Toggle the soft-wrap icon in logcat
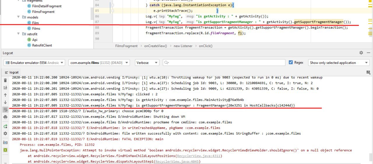373x164 pixels. 5,110
